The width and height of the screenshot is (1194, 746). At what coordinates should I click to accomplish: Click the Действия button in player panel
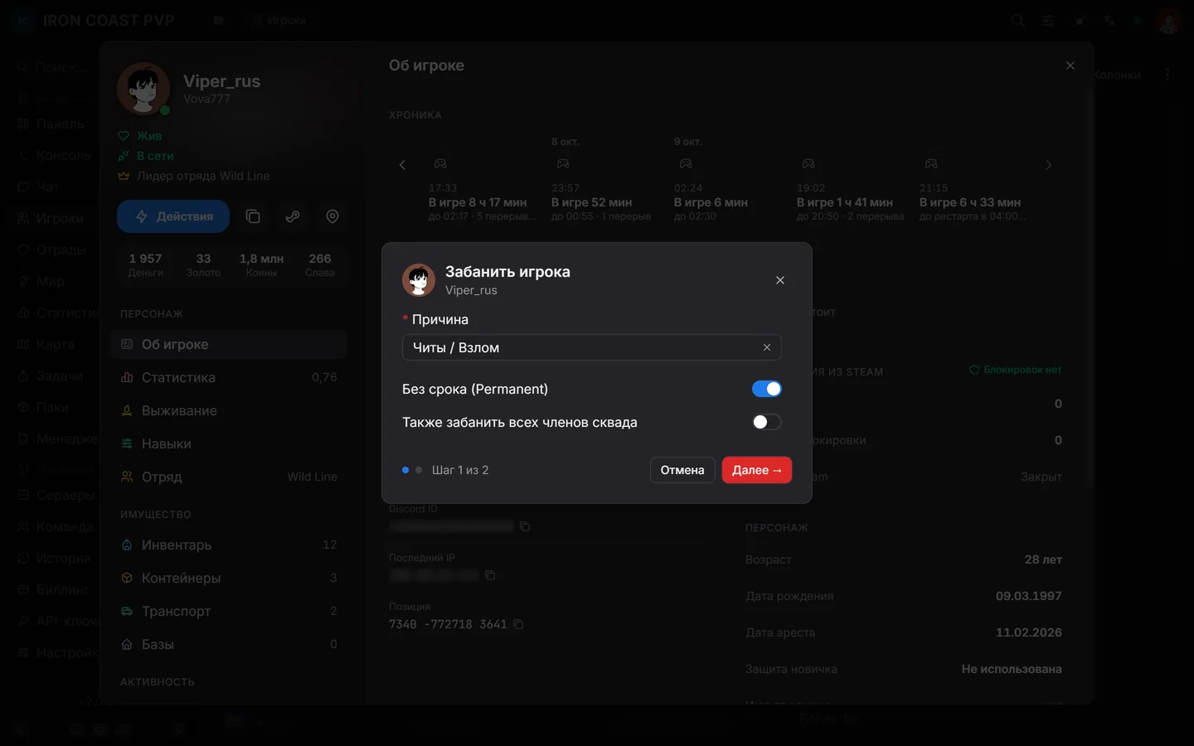pyautogui.click(x=173, y=216)
